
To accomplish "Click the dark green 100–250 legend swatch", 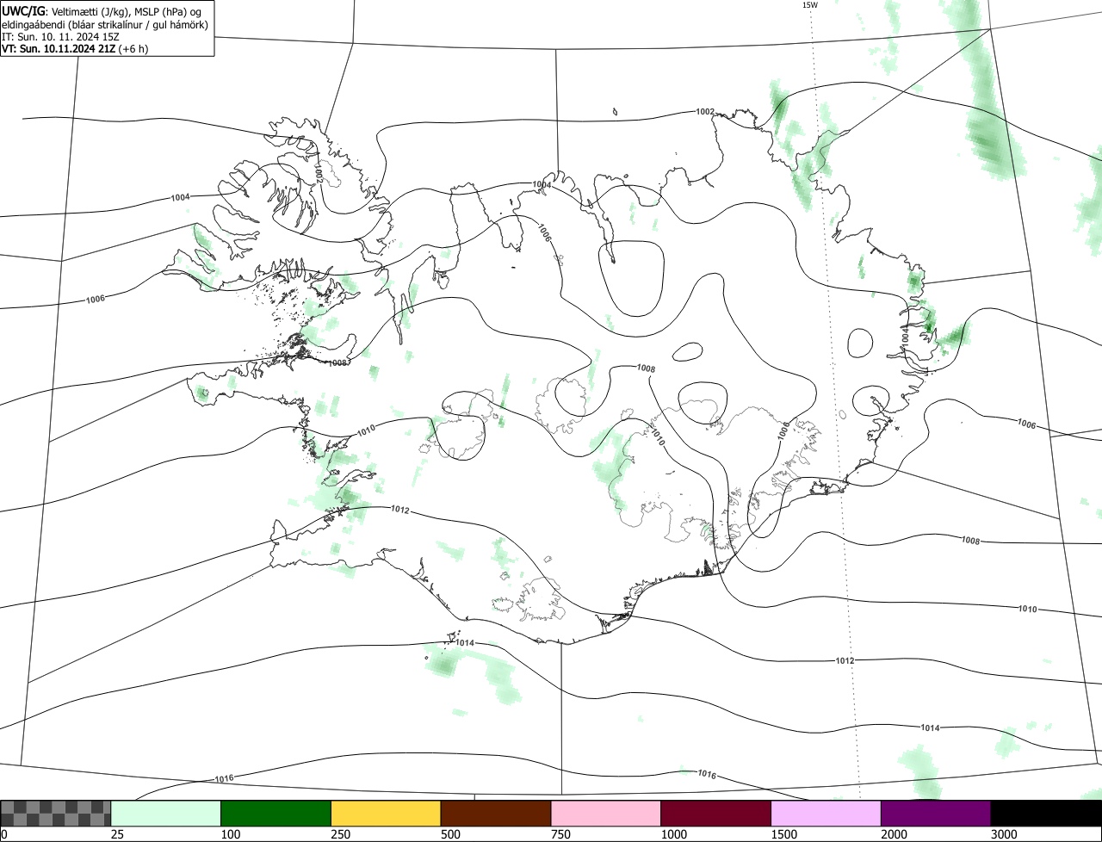I will coord(276,814).
